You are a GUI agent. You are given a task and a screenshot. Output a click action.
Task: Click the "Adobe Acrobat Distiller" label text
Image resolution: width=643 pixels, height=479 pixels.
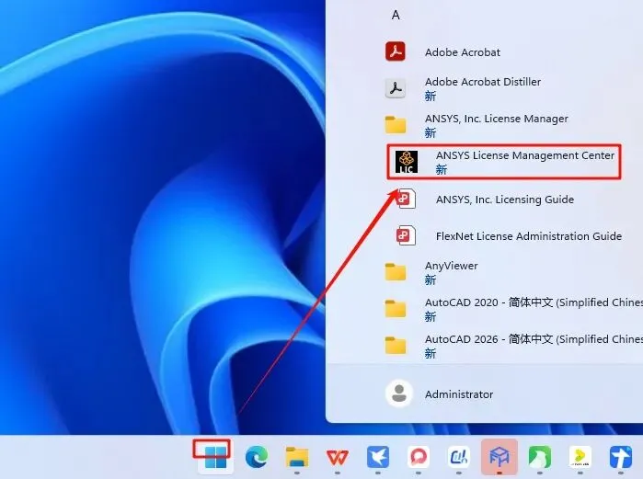483,82
